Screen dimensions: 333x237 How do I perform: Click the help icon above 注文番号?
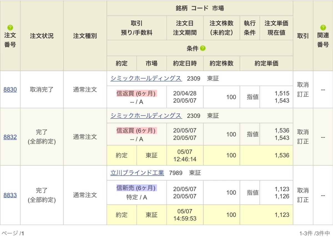(10, 28)
